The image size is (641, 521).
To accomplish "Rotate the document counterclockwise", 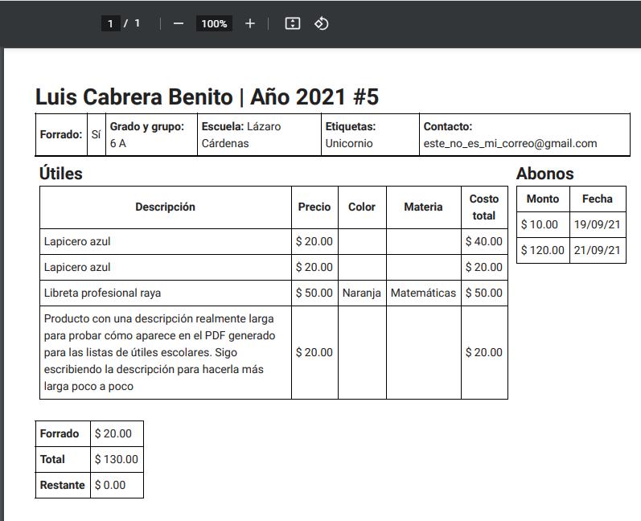I will [x=322, y=23].
